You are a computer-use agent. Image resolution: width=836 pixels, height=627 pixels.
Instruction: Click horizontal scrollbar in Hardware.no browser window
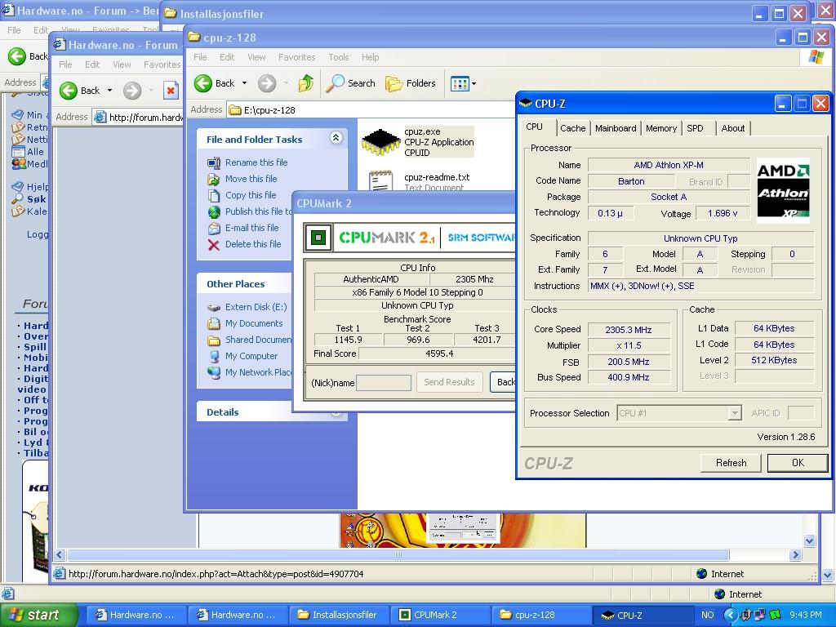398,554
